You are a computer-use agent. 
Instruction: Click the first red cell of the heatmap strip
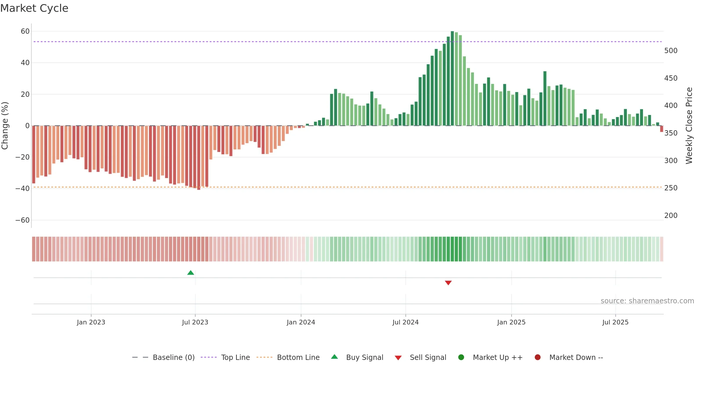pos(34,249)
